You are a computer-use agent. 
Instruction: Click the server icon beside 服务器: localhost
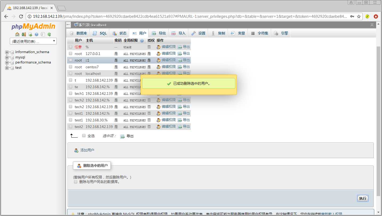(76, 25)
